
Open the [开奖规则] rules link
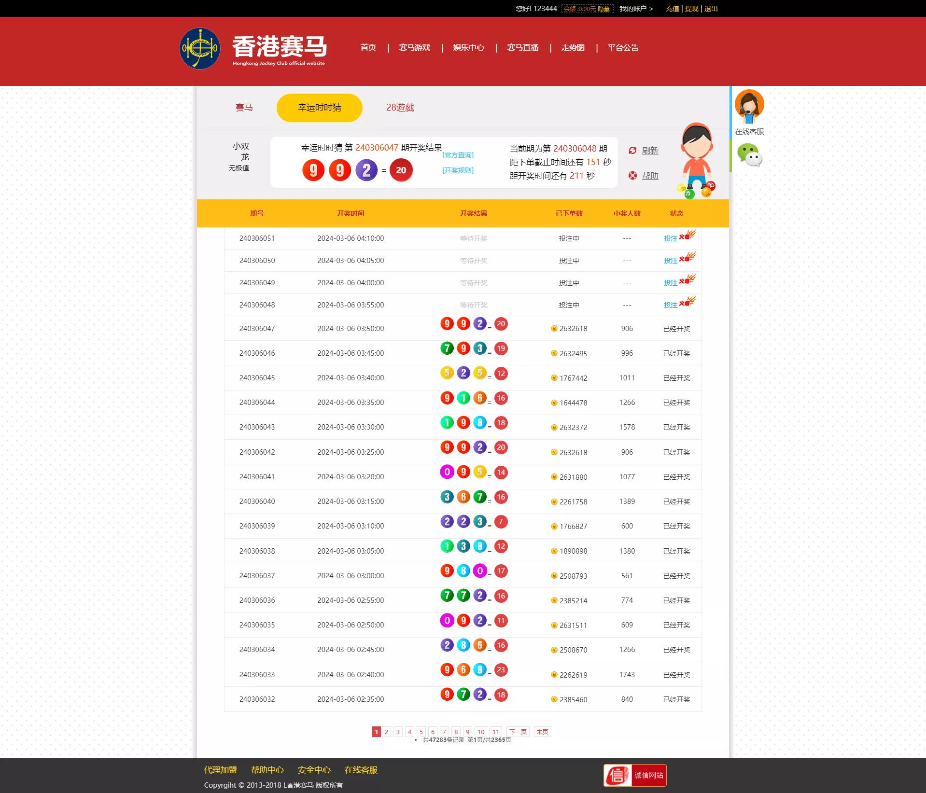coord(457,170)
